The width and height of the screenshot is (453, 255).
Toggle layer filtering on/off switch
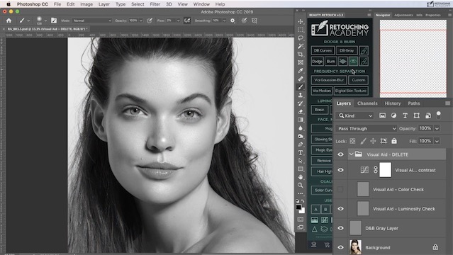click(x=439, y=115)
